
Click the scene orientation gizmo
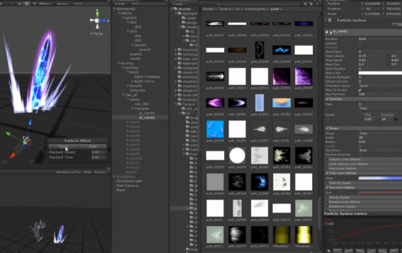point(97,21)
